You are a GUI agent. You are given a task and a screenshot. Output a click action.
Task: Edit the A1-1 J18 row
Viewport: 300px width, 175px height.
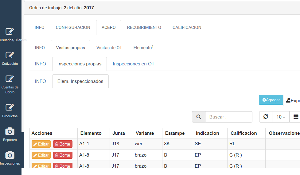point(41,144)
